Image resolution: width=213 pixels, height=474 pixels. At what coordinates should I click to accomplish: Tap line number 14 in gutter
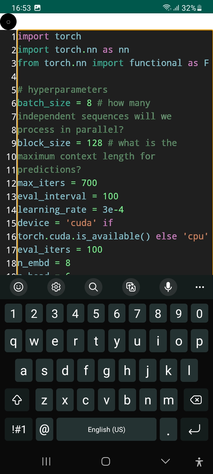click(11, 210)
